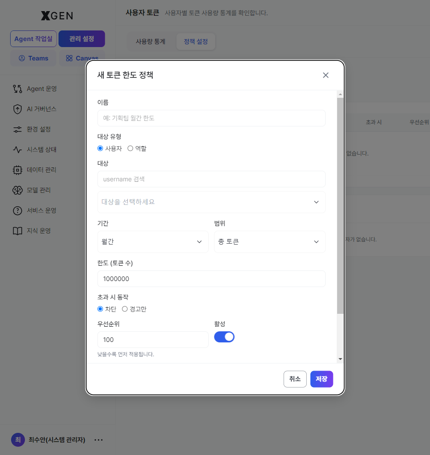The width and height of the screenshot is (430, 455).
Task: Select 경고만 action on exceed
Action: (125, 309)
